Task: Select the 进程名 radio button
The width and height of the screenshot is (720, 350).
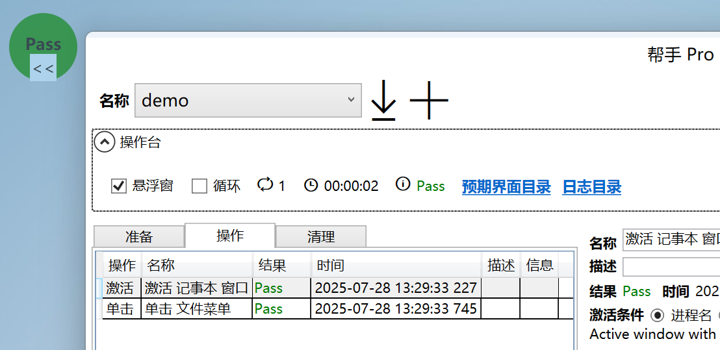Action: (658, 315)
